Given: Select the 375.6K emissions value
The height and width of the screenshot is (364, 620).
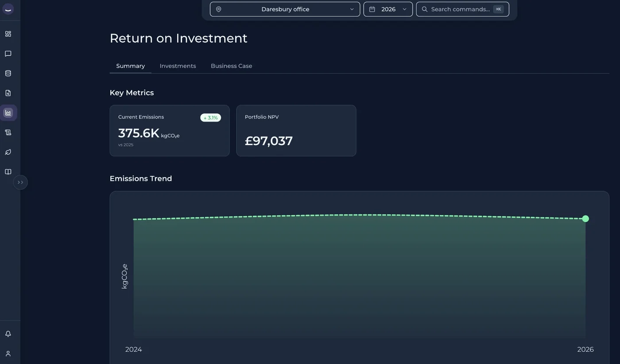Looking at the screenshot, I should coord(139,133).
